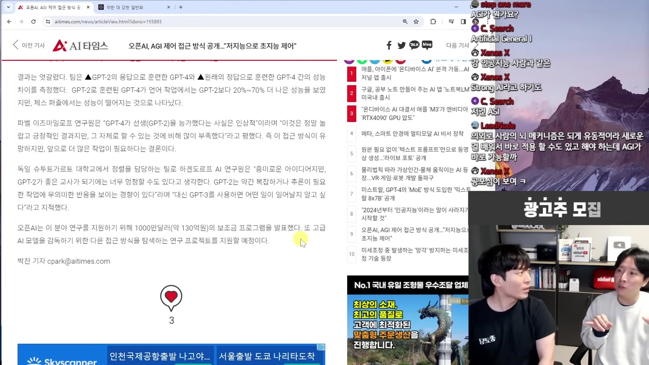Reload the current page

click(33, 22)
